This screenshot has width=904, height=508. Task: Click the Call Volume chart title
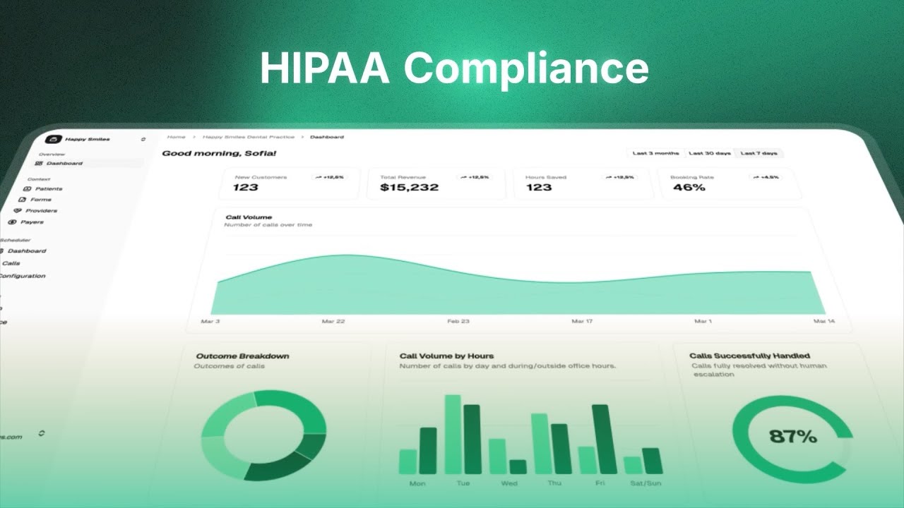pos(249,217)
